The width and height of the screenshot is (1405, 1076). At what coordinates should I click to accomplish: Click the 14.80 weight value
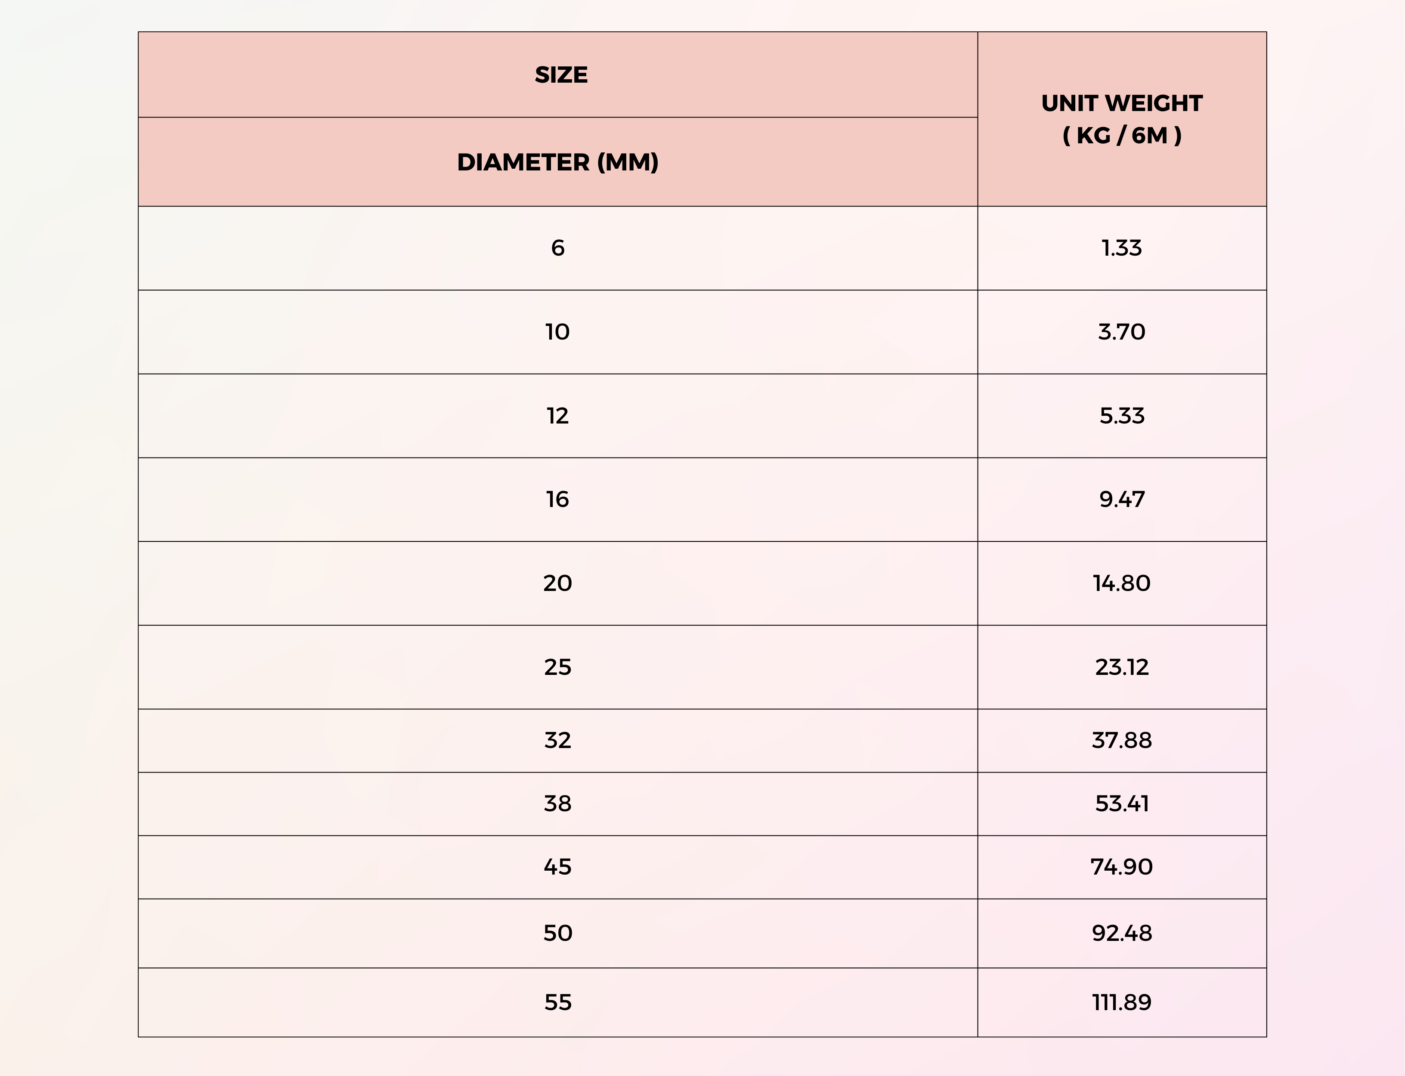(1121, 583)
